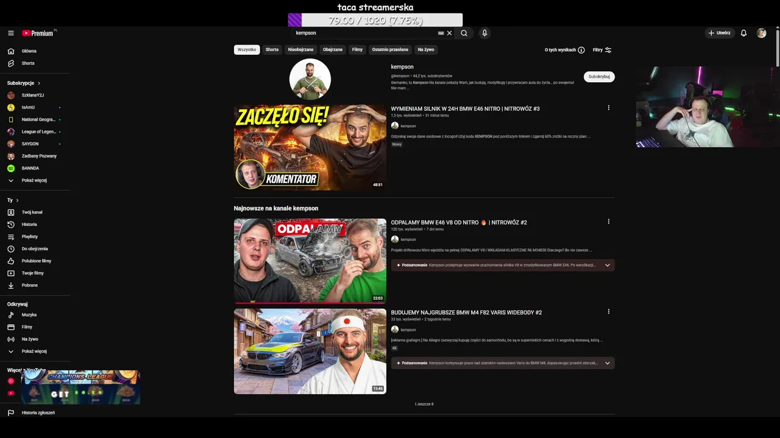
Task: Select the Wszystko filter chip
Action: (247, 50)
